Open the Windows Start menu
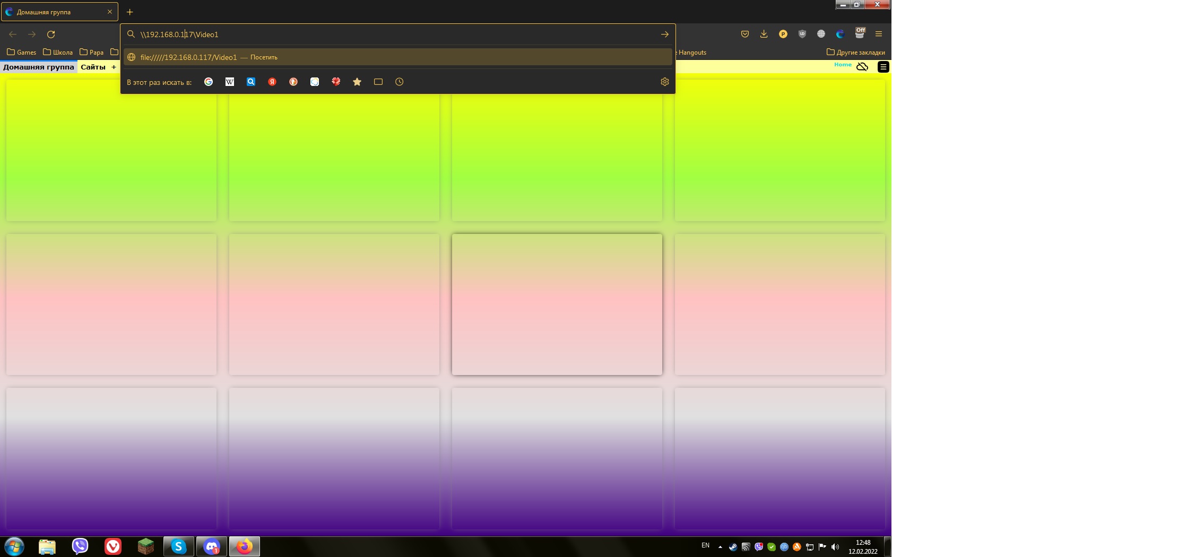 click(x=14, y=546)
